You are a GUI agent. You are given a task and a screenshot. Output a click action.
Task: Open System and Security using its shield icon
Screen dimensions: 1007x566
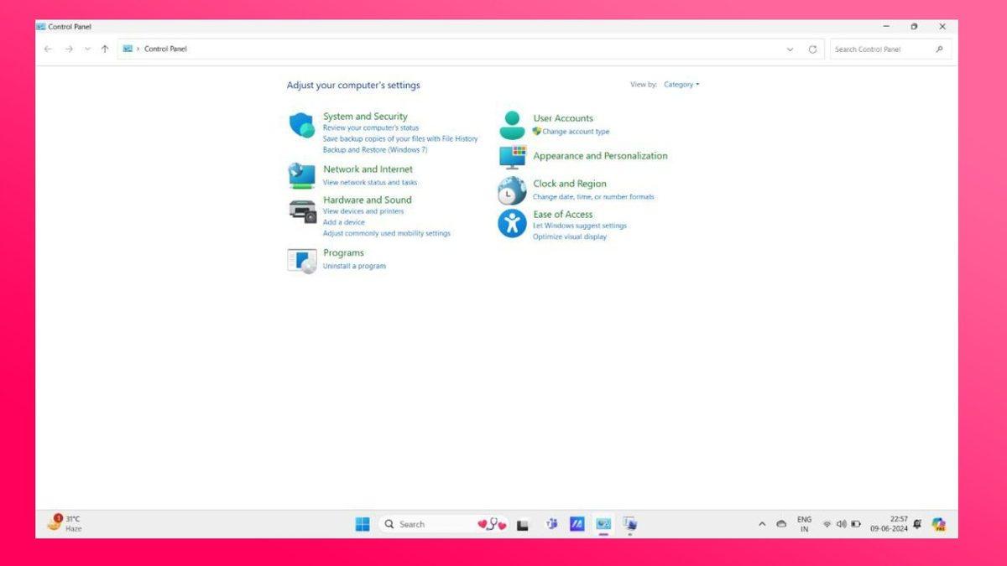302,126
